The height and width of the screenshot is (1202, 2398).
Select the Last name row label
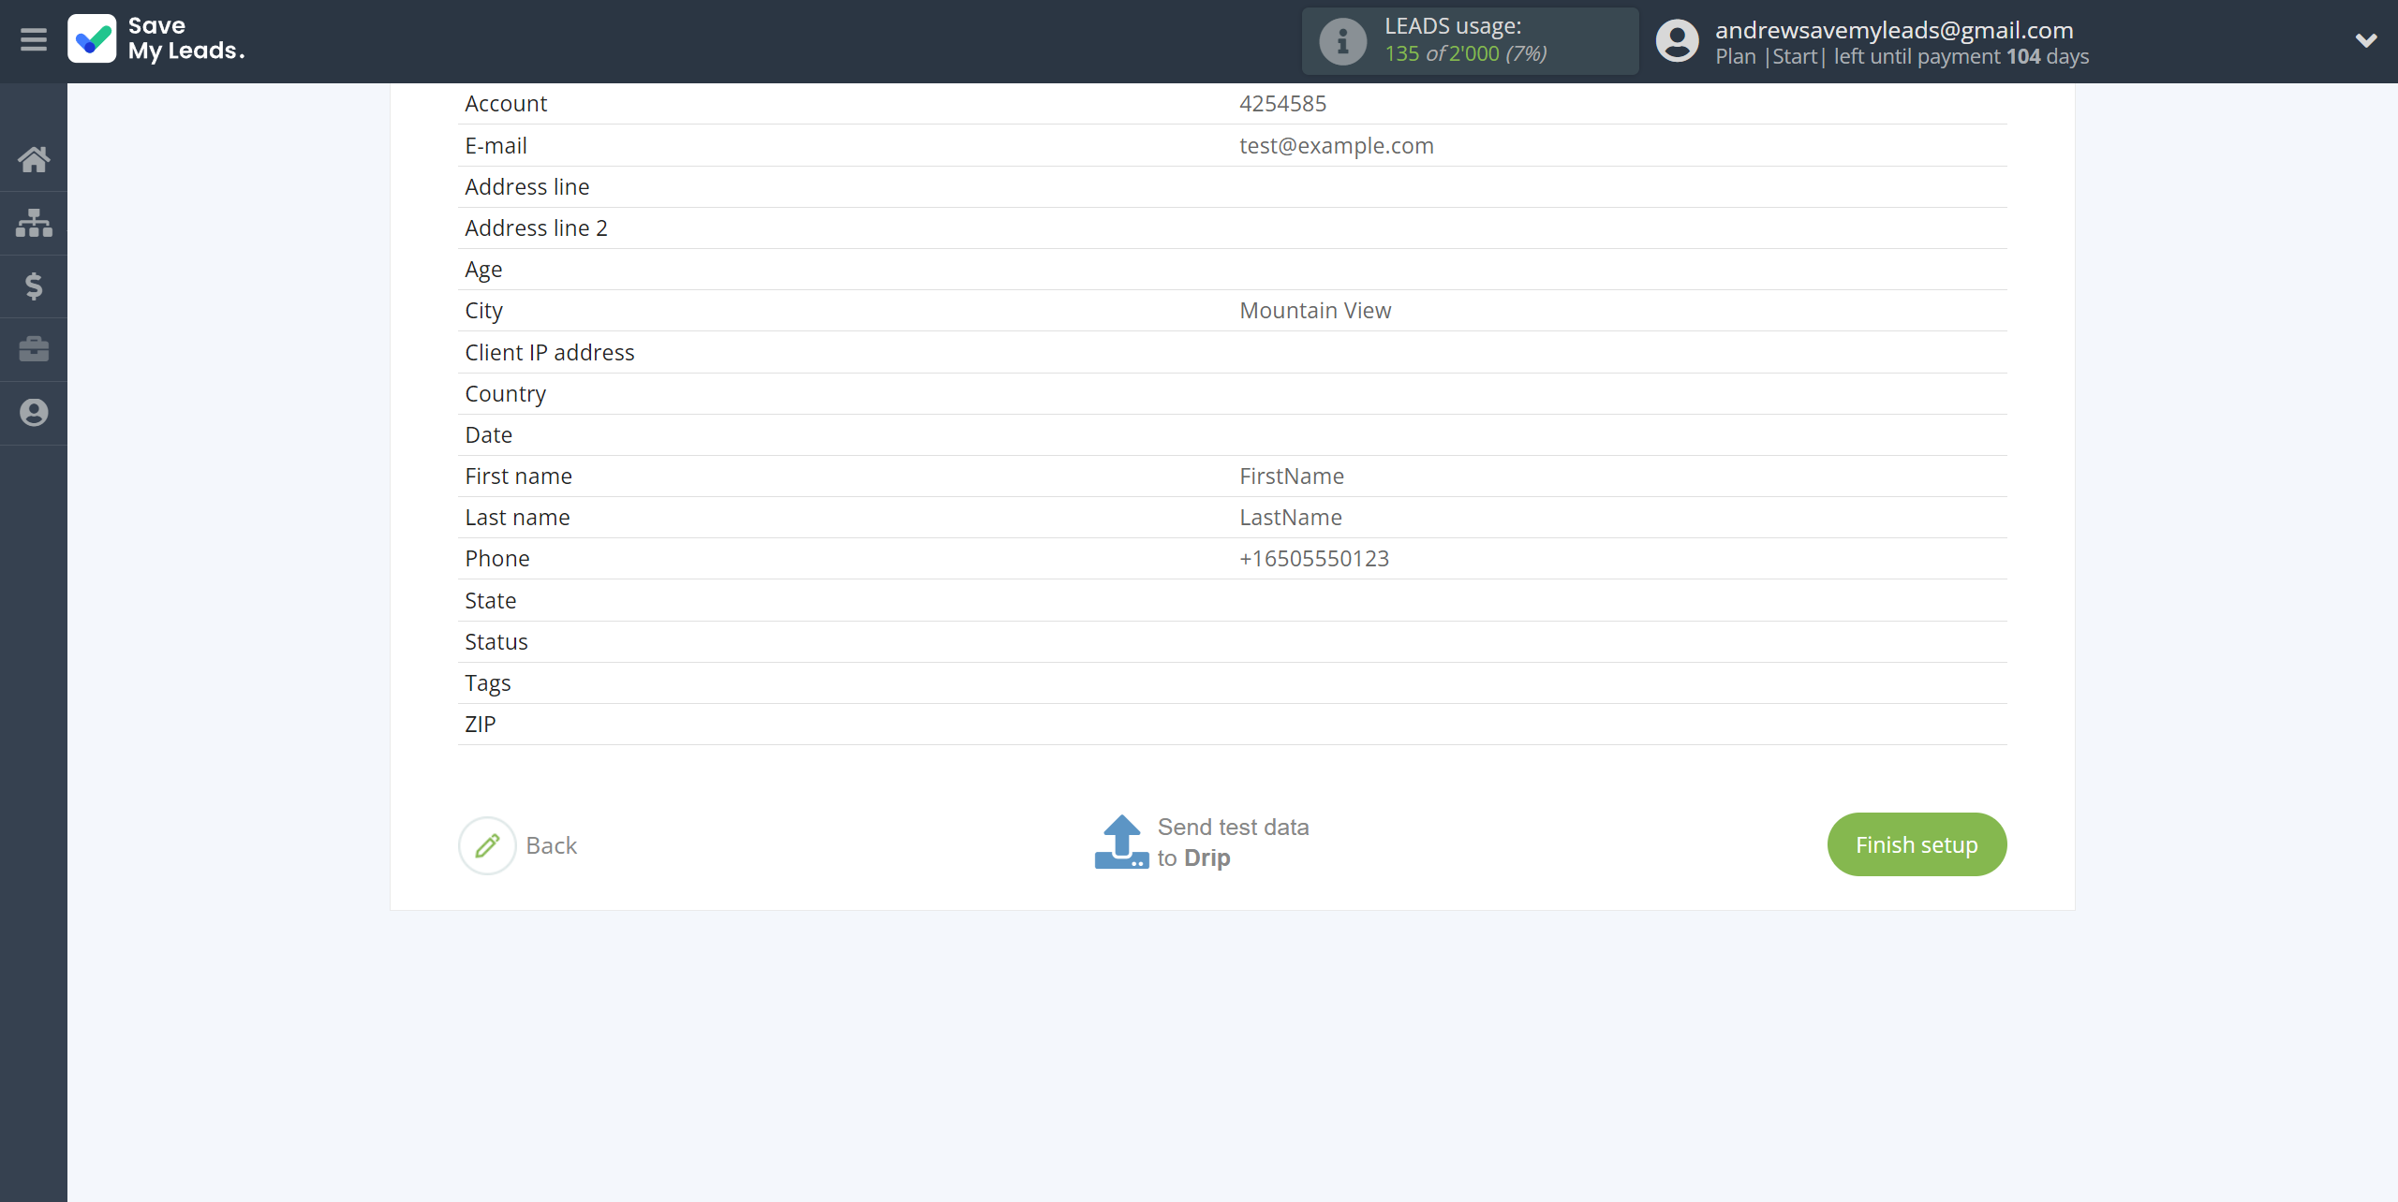517,517
